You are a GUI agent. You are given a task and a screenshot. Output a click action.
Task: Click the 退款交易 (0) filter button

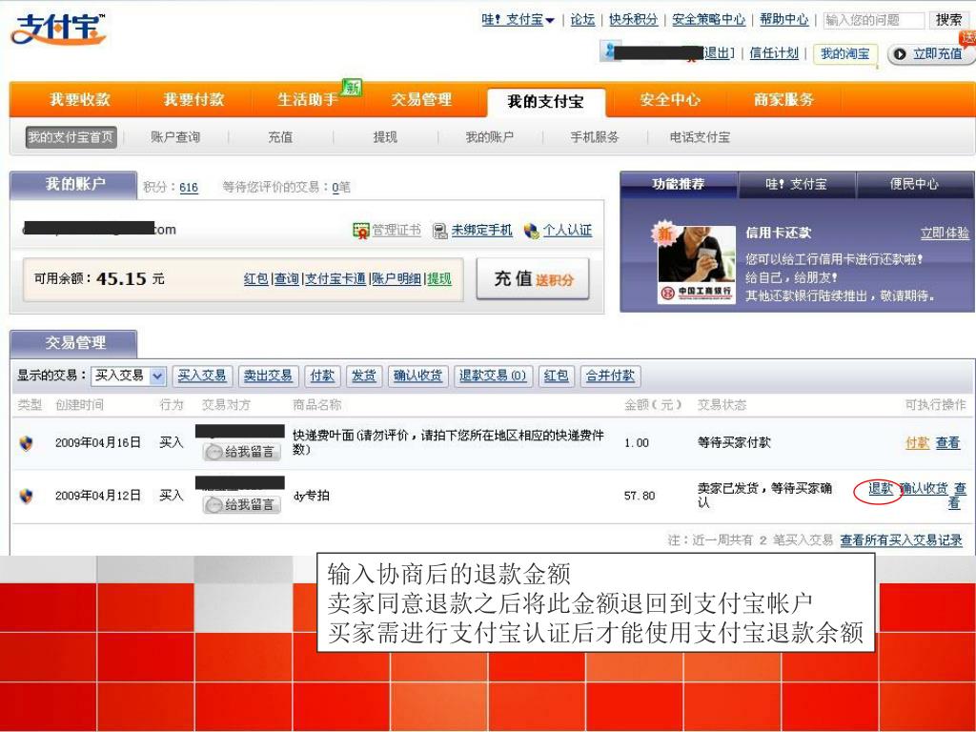pyautogui.click(x=493, y=376)
